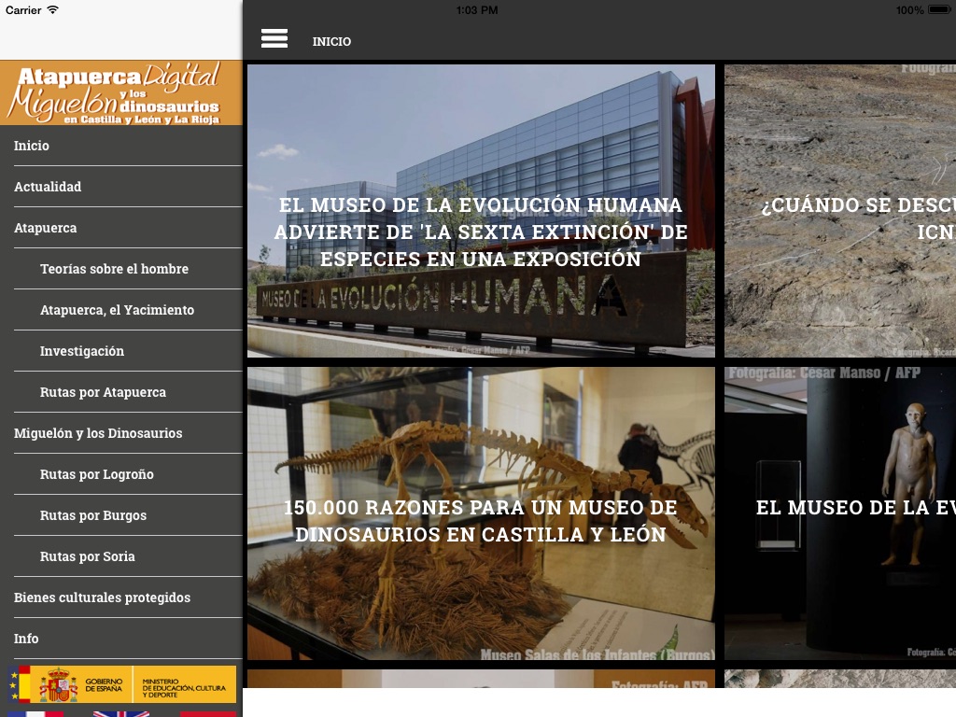
Task: Select Rutas por Burgos
Action: 128,515
